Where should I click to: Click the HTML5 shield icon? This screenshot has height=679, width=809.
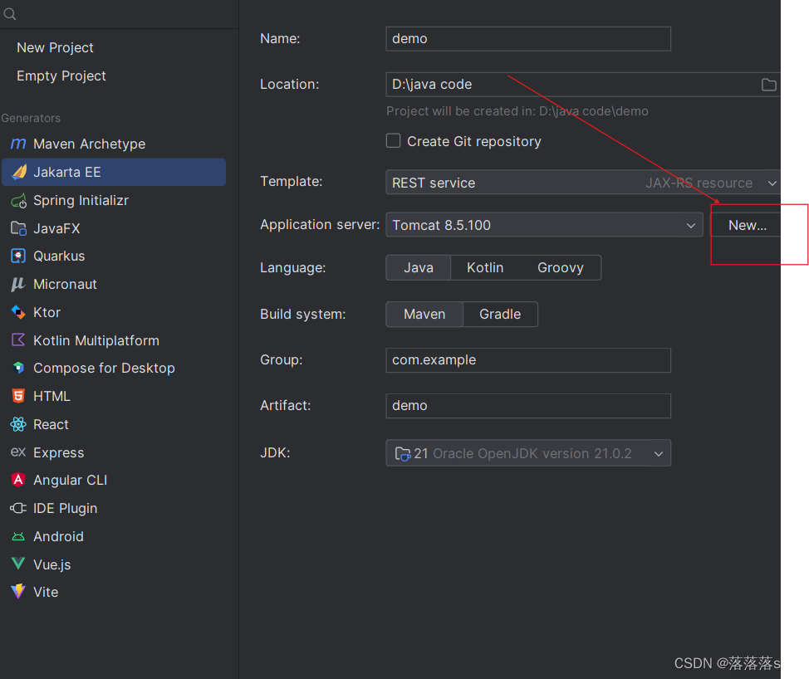pyautogui.click(x=18, y=396)
